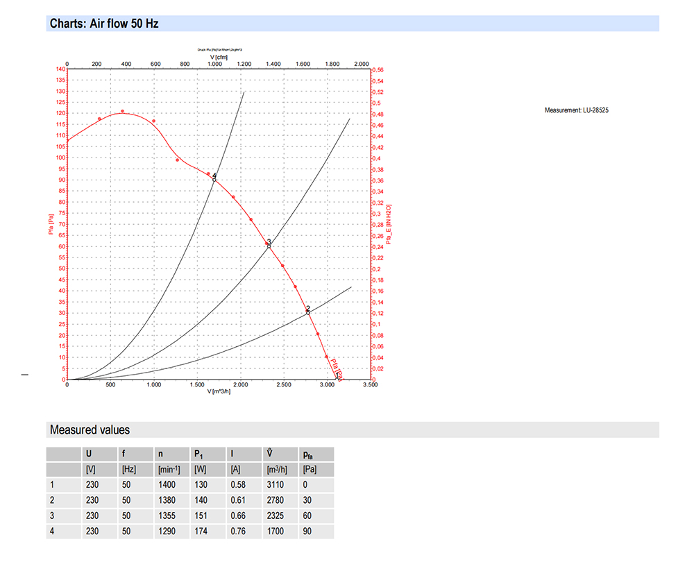Click the power value 130 in row 1
This screenshot has width=694, height=562.
[x=201, y=484]
